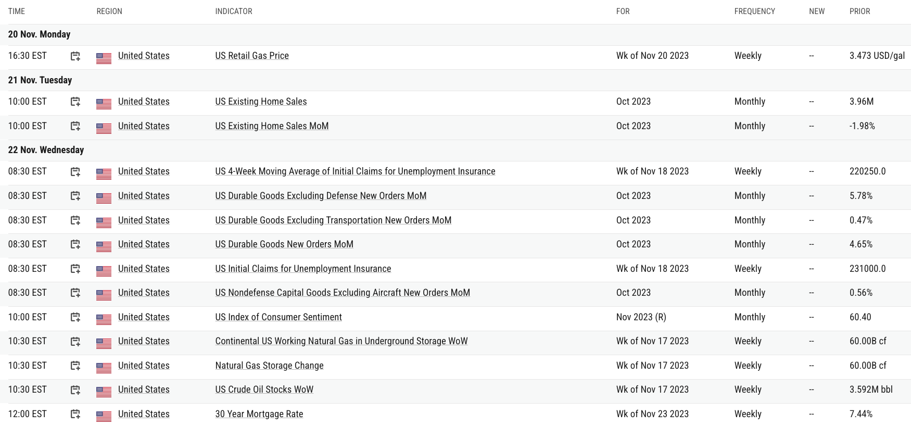The height and width of the screenshot is (426, 911).
Task: Click US flag in 30 Year Mortgage Rate row
Action: (104, 417)
